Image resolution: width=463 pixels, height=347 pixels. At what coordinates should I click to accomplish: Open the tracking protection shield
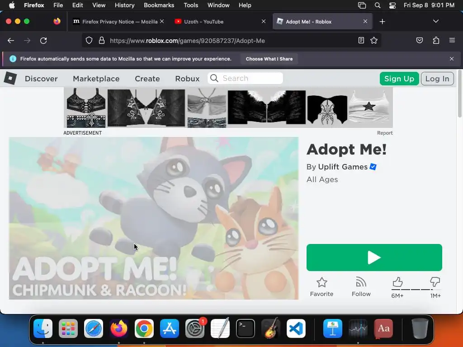[x=89, y=41]
